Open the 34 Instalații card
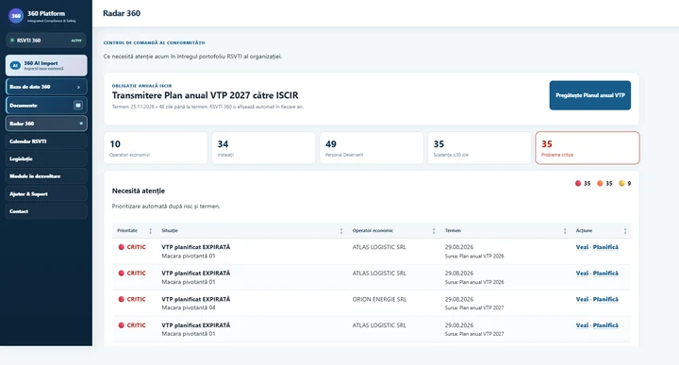 (263, 148)
